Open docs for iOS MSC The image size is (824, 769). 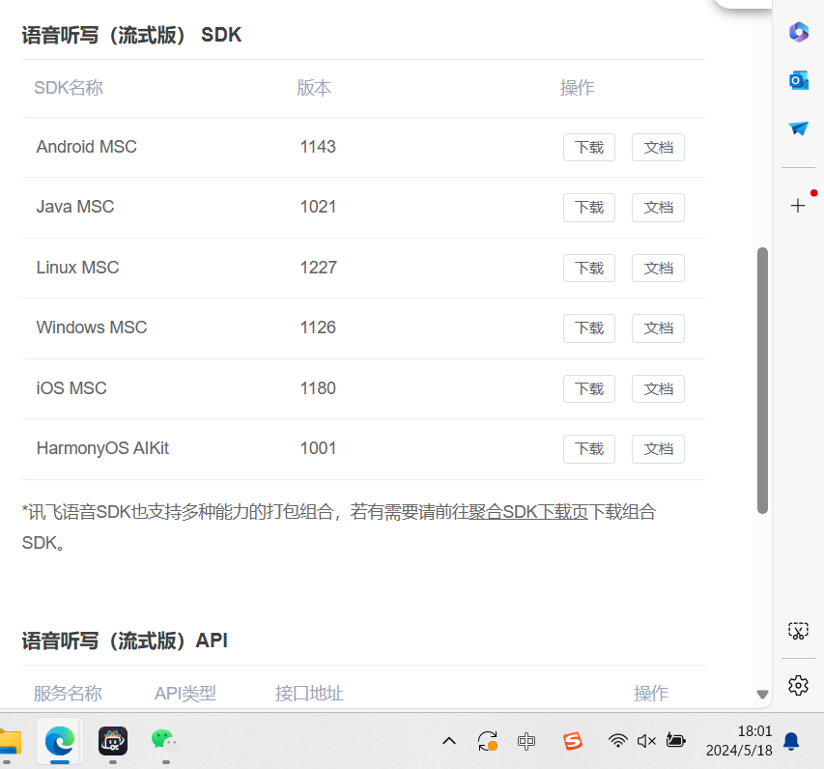658,389
